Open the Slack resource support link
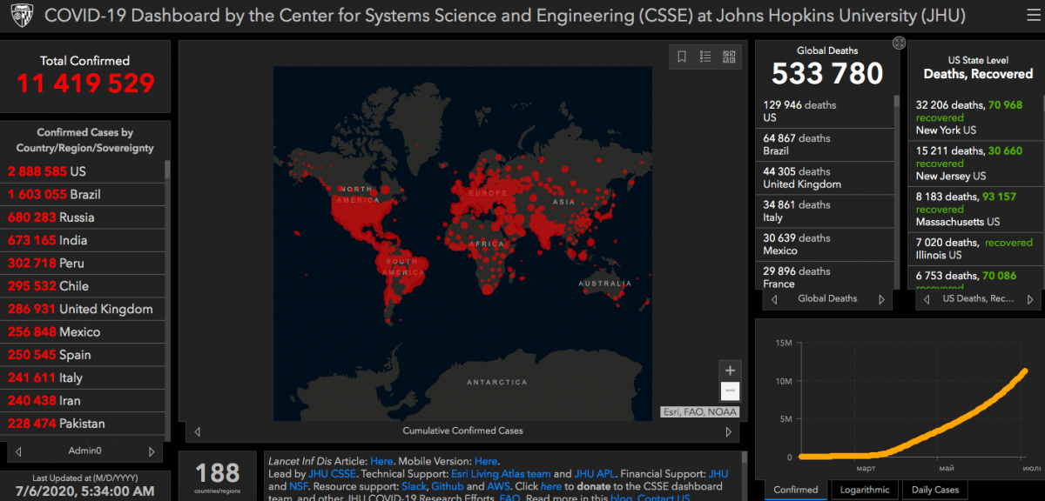The image size is (1045, 501). tap(414, 487)
